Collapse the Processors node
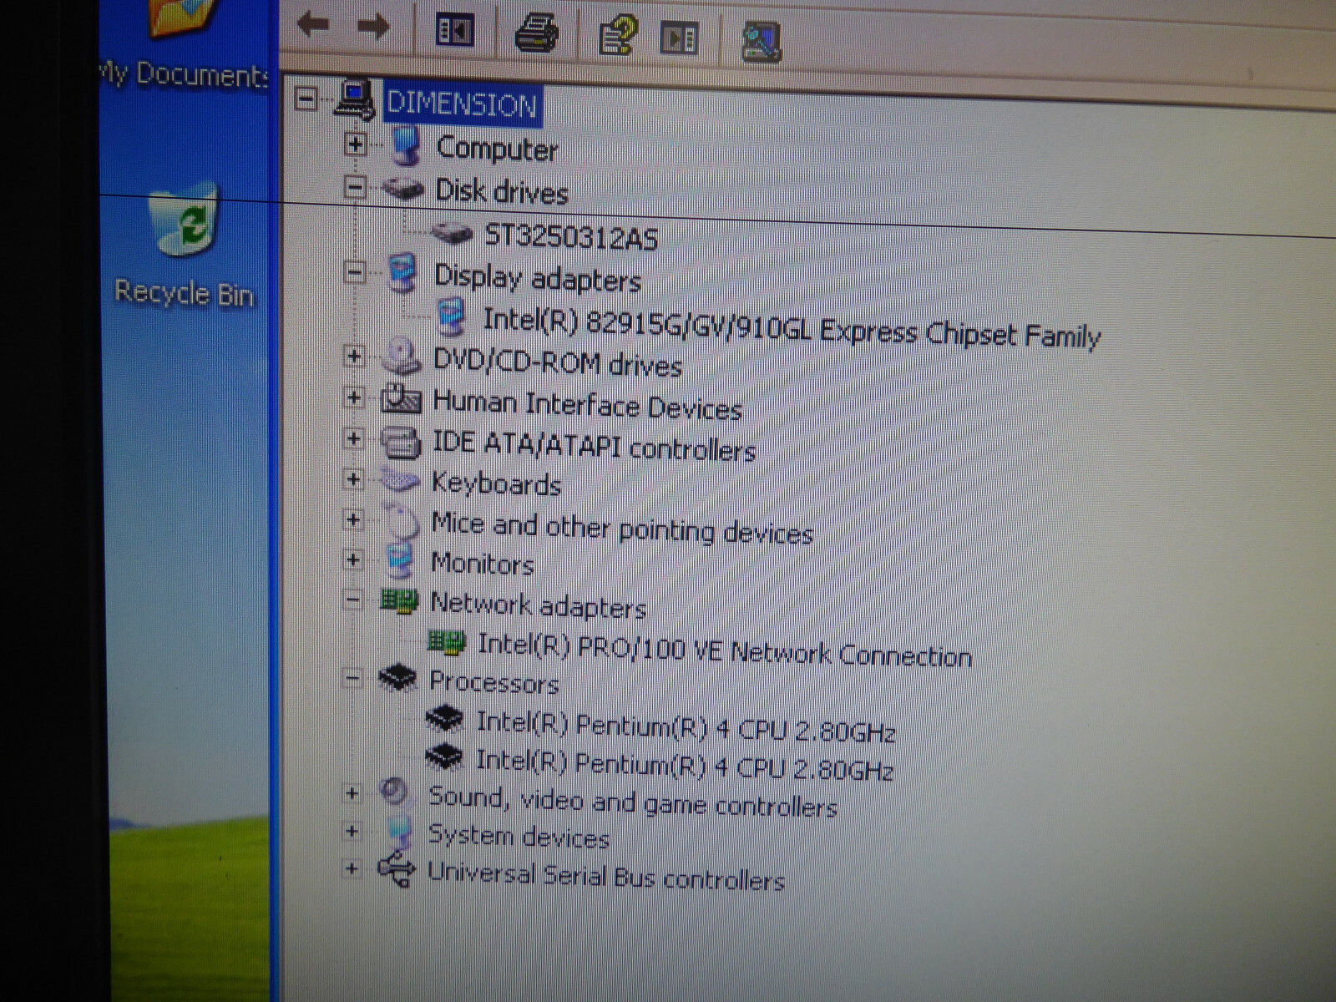This screenshot has height=1002, width=1336. click(x=352, y=678)
